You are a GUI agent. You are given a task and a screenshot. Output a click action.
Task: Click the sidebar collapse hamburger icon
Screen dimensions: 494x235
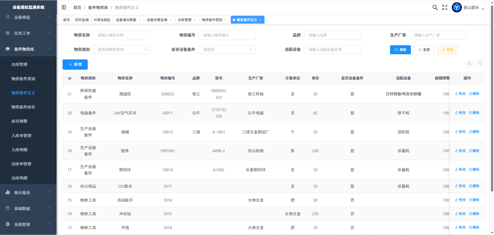point(64,7)
